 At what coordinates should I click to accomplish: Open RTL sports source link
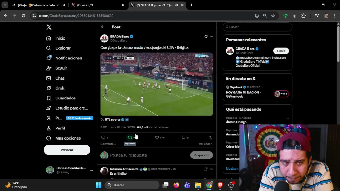tap(113, 120)
